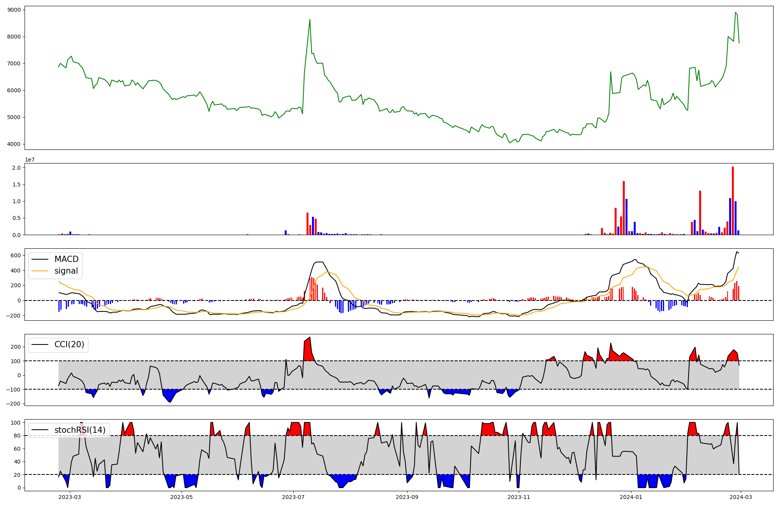This screenshot has width=779, height=506.
Task: Click the 2023-09 date tick label
Action: [407, 497]
